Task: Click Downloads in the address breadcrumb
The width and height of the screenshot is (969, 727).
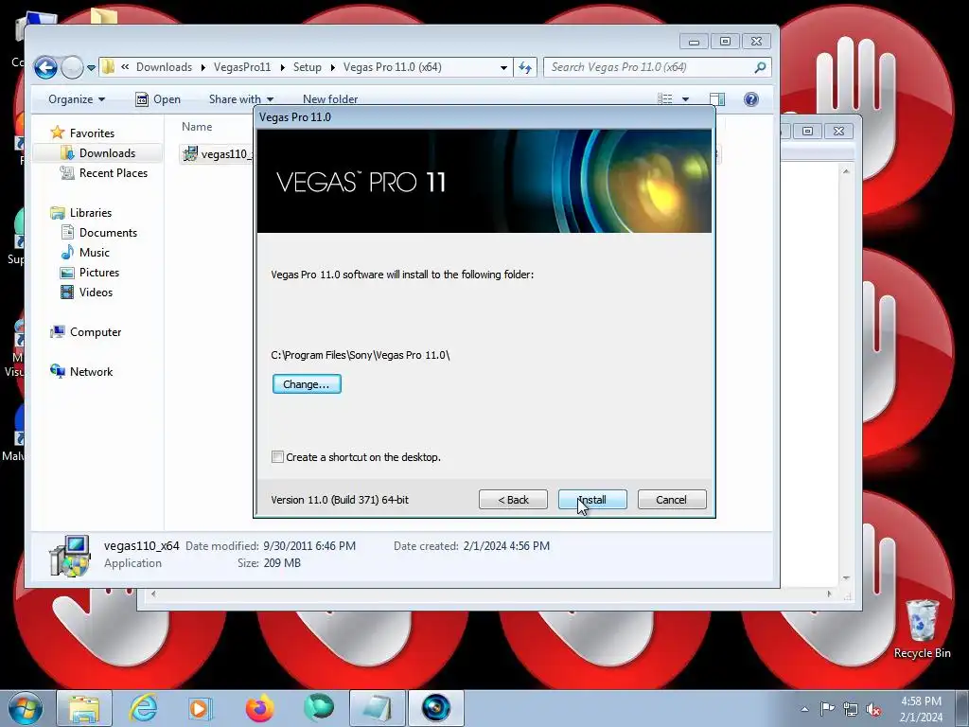Action: pyautogui.click(x=164, y=67)
